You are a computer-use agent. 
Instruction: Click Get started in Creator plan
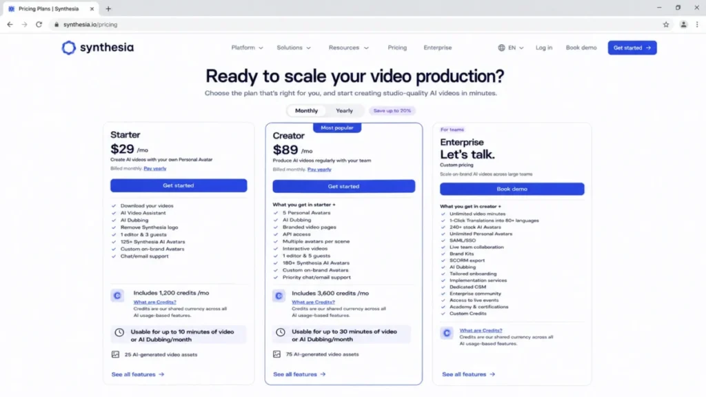click(x=343, y=186)
